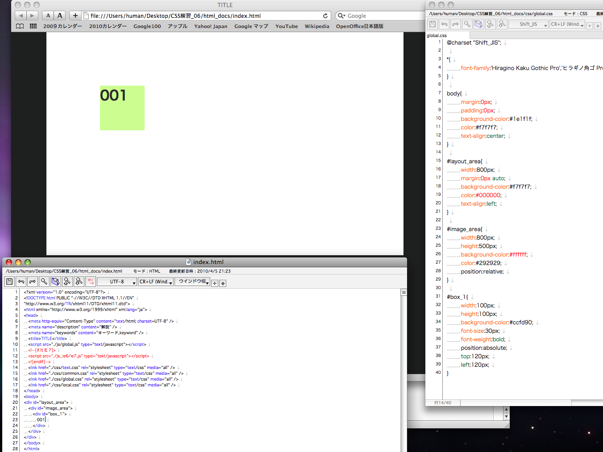This screenshot has width=603, height=452.
Task: Add bookmark with the plus button in Safari
Action: click(x=75, y=16)
